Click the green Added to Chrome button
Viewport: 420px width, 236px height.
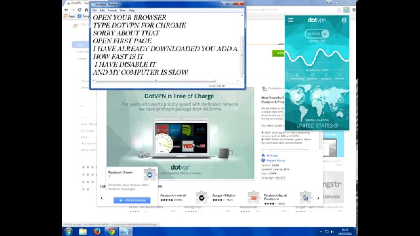click(x=278, y=53)
